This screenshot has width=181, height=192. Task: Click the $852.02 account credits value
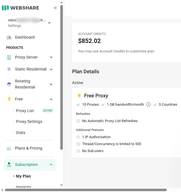[89, 41]
